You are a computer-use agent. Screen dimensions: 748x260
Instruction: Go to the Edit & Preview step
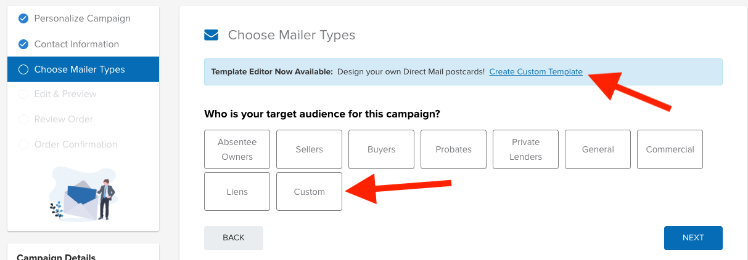tap(65, 94)
